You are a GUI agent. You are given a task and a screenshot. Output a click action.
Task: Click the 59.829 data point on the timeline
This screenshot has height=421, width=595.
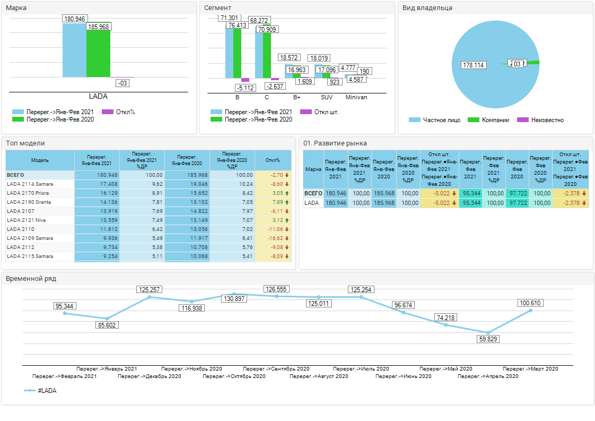click(x=488, y=332)
